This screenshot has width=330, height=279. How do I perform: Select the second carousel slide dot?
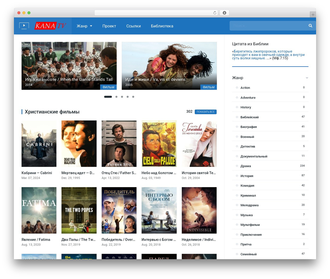tap(116, 97)
